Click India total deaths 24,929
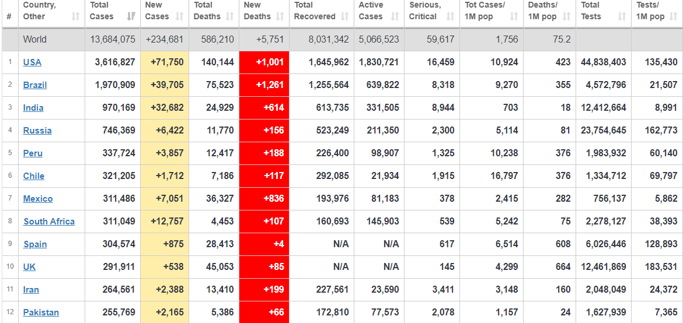This screenshot has width=683, height=323. [220, 107]
